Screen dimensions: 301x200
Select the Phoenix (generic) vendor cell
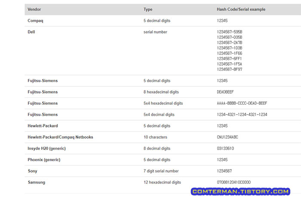click(x=44, y=160)
